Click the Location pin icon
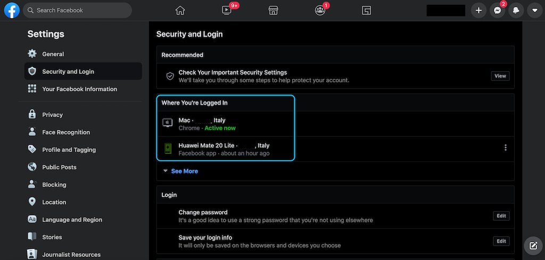The width and height of the screenshot is (545, 260). [x=32, y=202]
